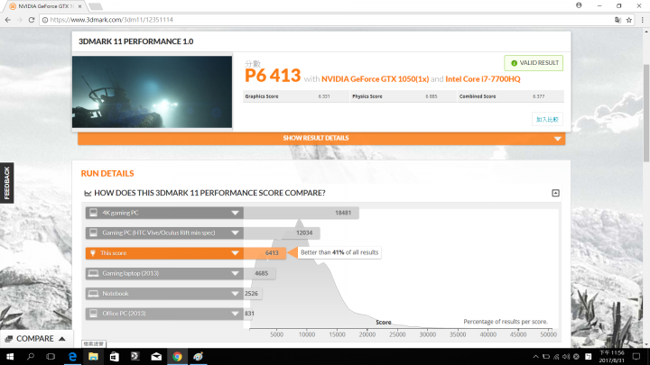Expand SHOW RESULT DETAILS bar

(x=321, y=138)
